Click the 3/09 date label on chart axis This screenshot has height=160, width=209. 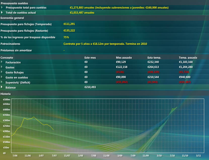120,156
